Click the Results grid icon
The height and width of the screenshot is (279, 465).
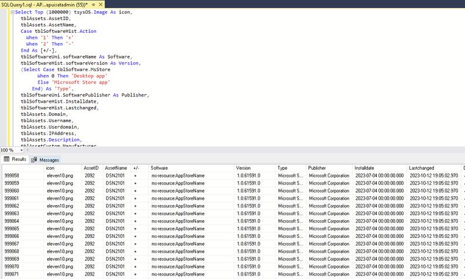click(7, 160)
